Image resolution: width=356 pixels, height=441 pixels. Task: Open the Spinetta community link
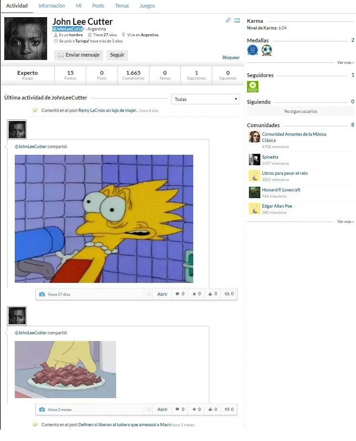coord(270,157)
